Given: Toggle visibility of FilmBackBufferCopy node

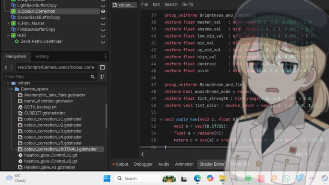Looking at the screenshot, I should click(103, 30).
